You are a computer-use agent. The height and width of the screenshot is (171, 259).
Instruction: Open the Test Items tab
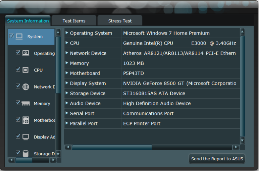click(74, 21)
